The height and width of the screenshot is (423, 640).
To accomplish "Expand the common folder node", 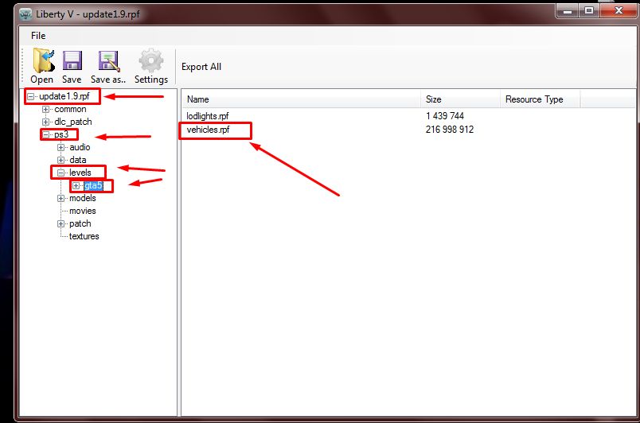I will click(x=46, y=109).
